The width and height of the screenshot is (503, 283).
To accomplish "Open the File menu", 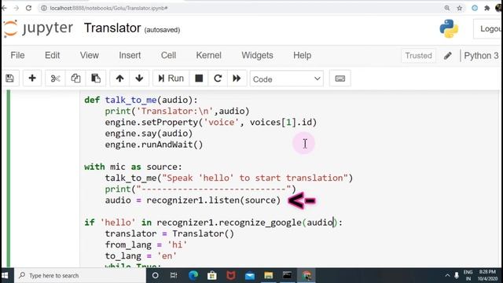I will click(x=17, y=55).
